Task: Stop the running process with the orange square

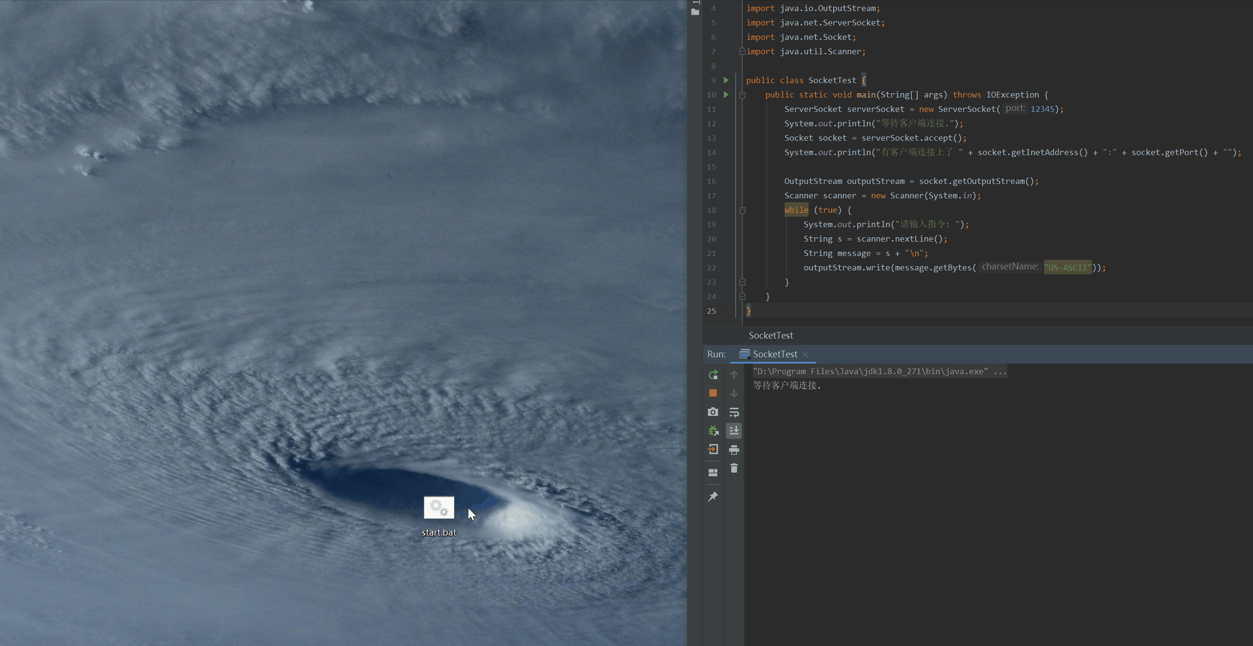Action: point(713,393)
